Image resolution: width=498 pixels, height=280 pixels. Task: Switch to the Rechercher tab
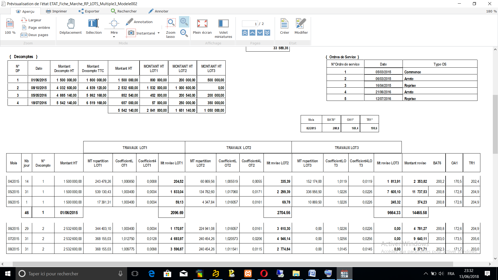tap(124, 11)
